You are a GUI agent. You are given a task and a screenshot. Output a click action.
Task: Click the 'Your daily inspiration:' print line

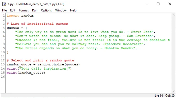[x=39, y=69]
